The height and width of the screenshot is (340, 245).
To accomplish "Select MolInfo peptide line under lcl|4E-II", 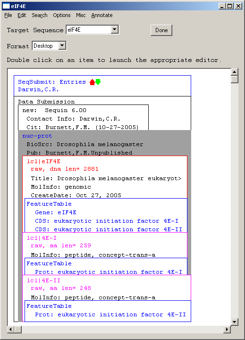I will click(93, 297).
